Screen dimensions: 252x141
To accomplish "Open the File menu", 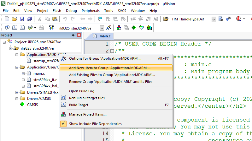I will coord(6,11).
